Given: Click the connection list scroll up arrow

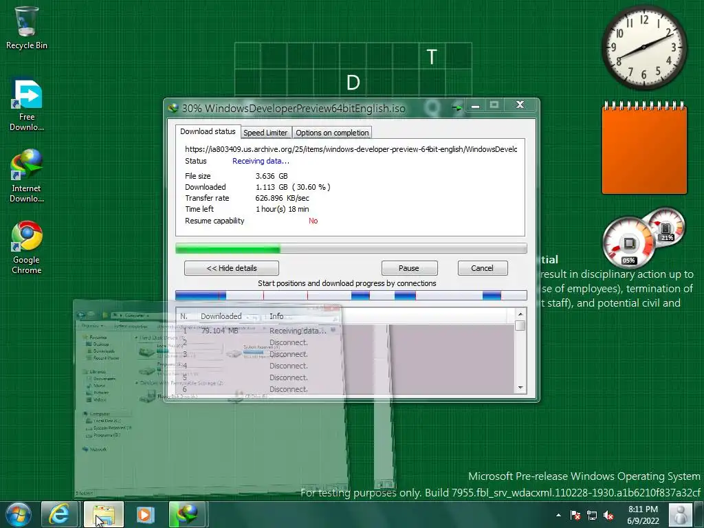Looking at the screenshot, I should click(x=520, y=313).
